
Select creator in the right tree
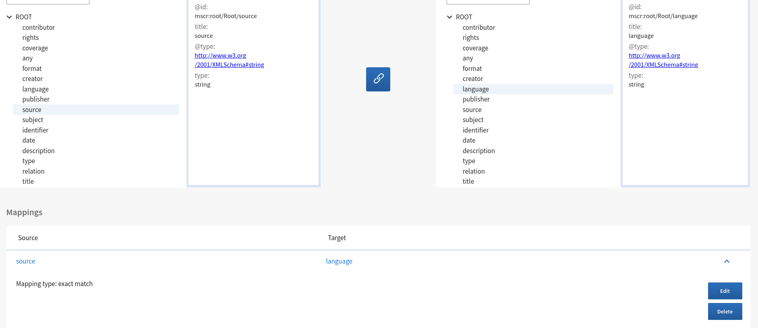pyautogui.click(x=472, y=79)
